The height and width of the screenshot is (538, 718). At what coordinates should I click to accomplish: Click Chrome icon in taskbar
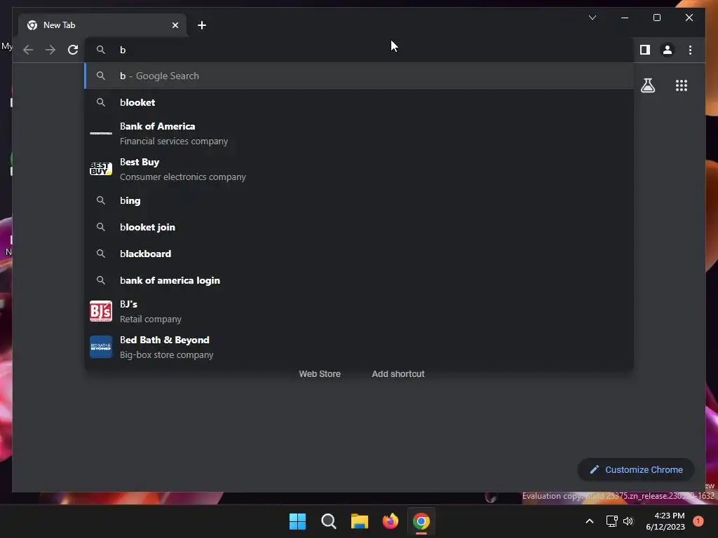click(x=421, y=521)
